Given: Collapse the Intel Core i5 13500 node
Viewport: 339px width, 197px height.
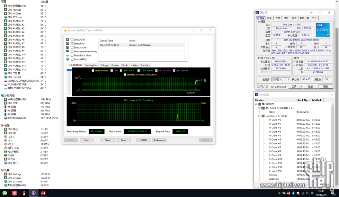Looking at the screenshot, I should [x=259, y=116].
